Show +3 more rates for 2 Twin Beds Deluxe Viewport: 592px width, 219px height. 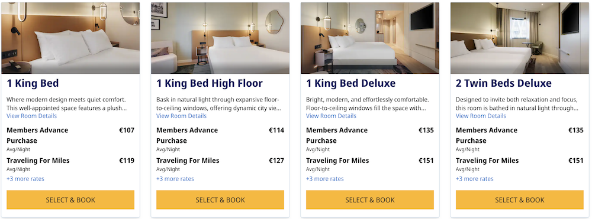tap(475, 179)
